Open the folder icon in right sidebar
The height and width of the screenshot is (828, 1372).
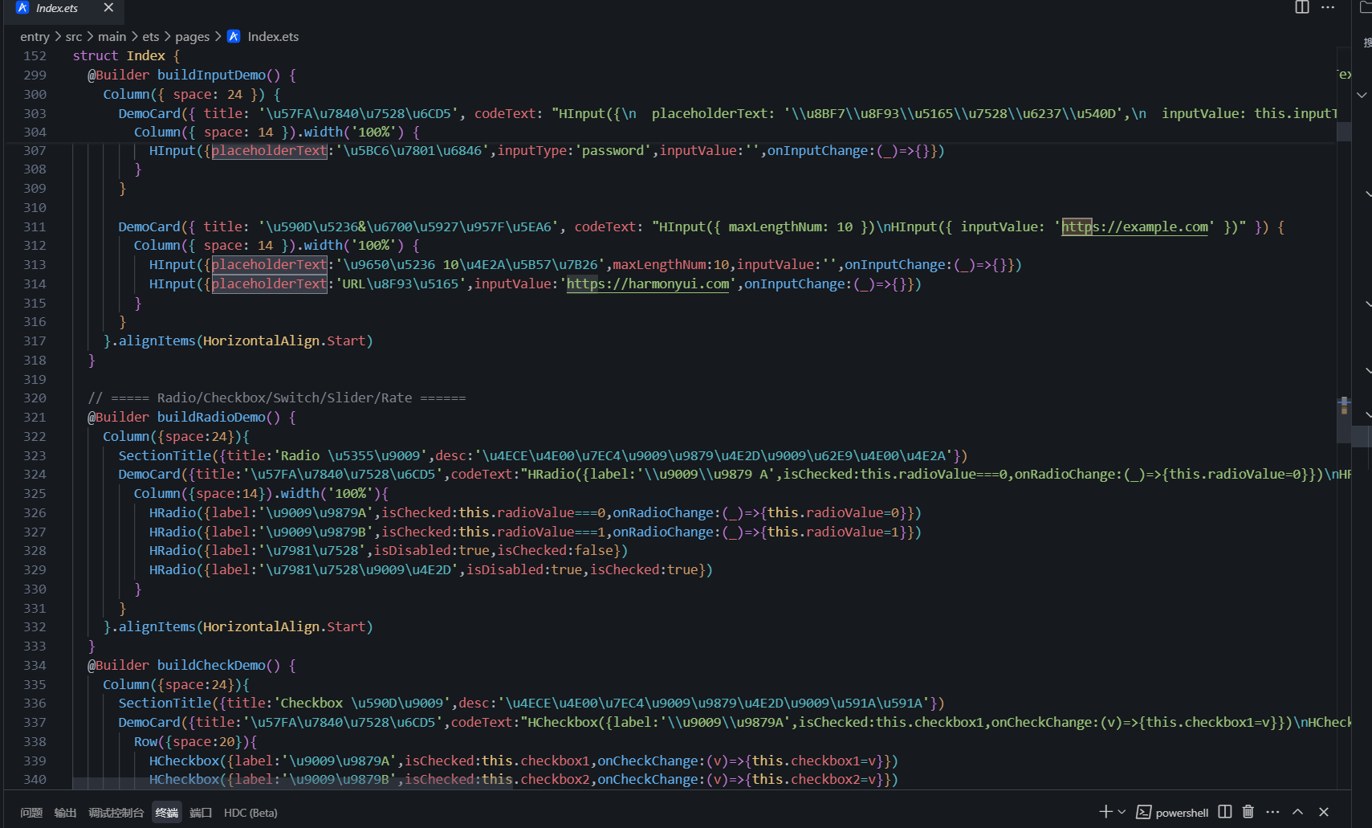[x=1365, y=7]
